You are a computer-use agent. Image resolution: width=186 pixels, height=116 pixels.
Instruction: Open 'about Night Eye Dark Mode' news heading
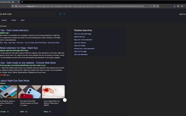[15, 81]
